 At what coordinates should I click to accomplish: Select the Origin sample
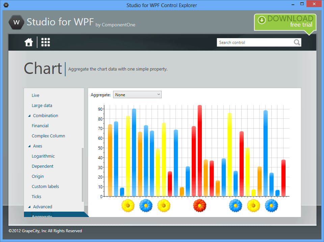point(37,176)
